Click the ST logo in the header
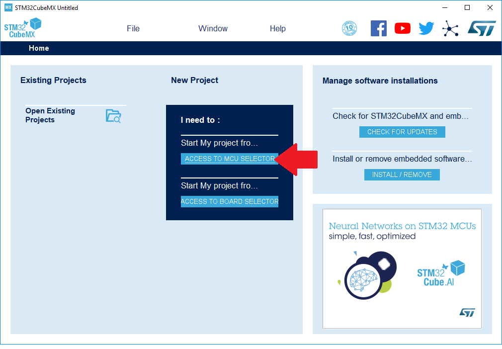 pos(482,28)
